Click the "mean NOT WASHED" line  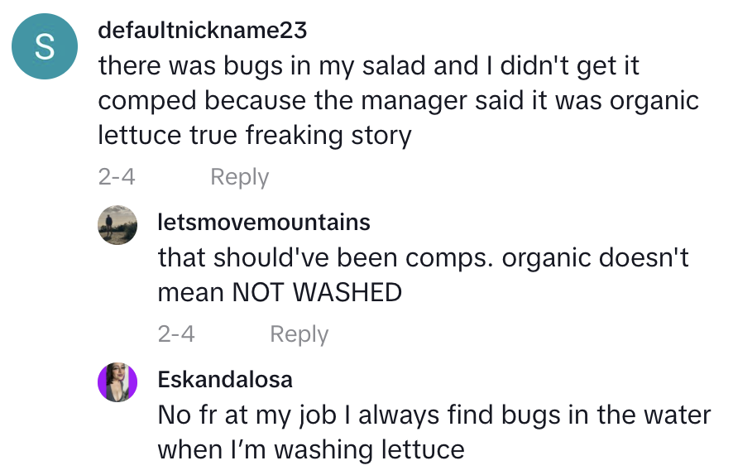[280, 292]
